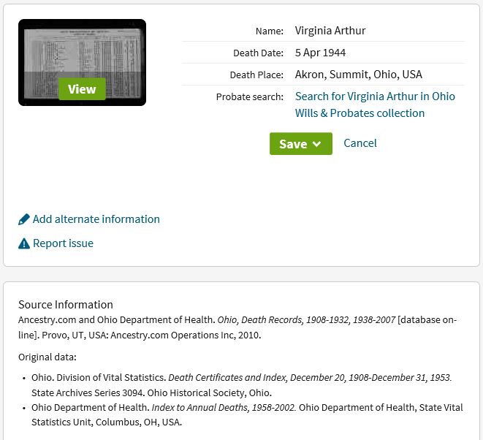Click the italic Ohio, Death Records database title
Viewport: 483px width, 440px height.
[306, 320]
